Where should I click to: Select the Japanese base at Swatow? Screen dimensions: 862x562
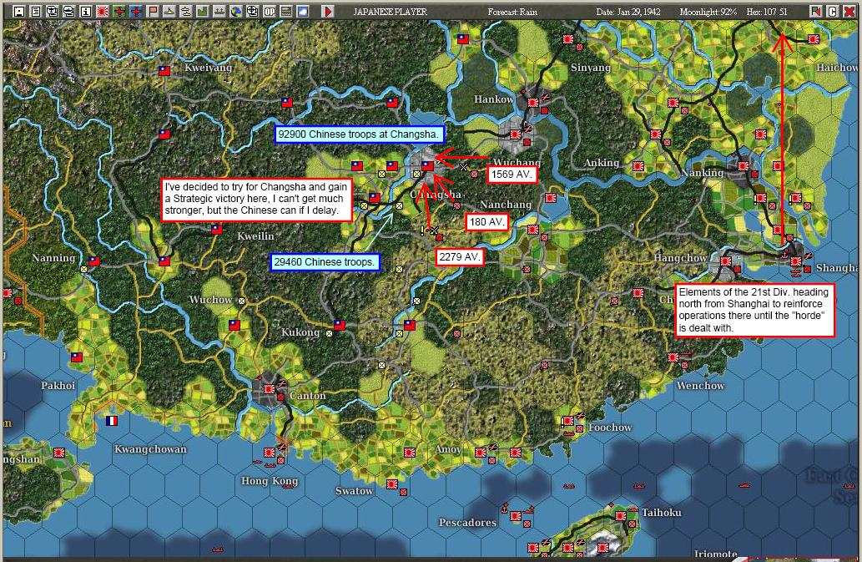(x=392, y=484)
